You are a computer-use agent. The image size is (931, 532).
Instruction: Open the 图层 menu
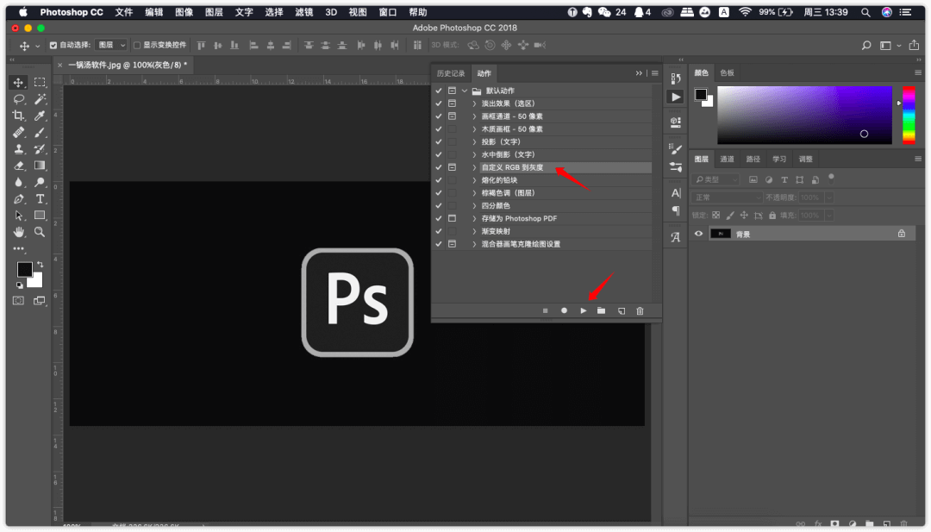point(214,12)
